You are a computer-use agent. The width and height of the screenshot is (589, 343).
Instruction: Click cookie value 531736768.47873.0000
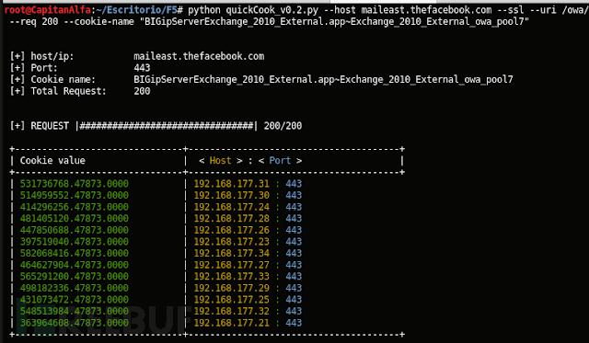[x=74, y=184]
